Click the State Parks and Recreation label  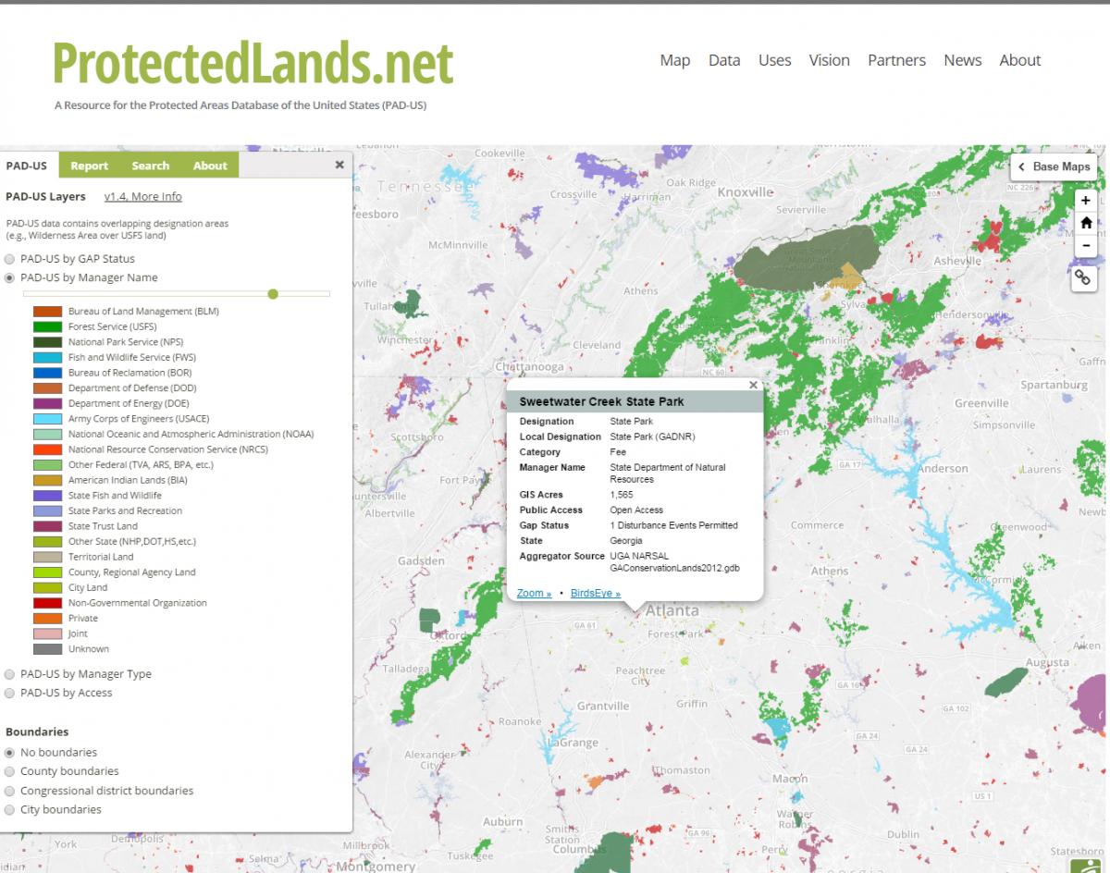125,510
